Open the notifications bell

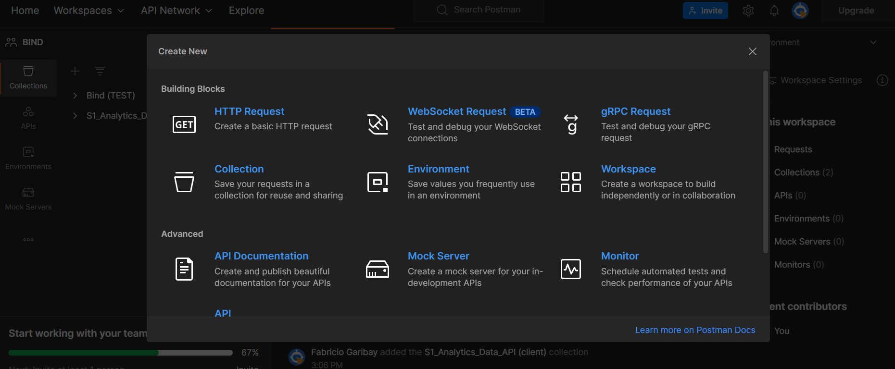pos(774,11)
